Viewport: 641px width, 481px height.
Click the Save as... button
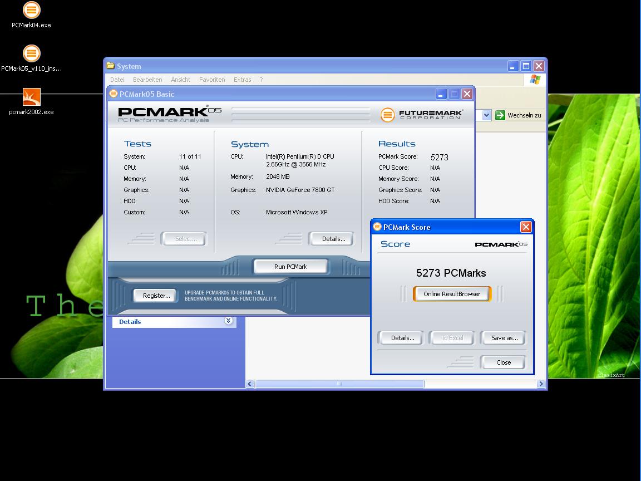click(x=504, y=338)
